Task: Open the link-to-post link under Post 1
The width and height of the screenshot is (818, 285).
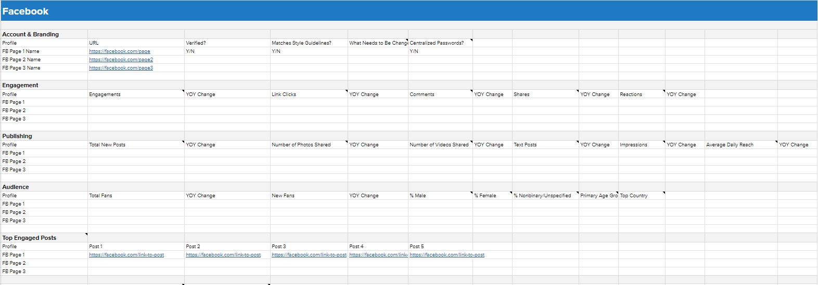Action: [x=126, y=255]
